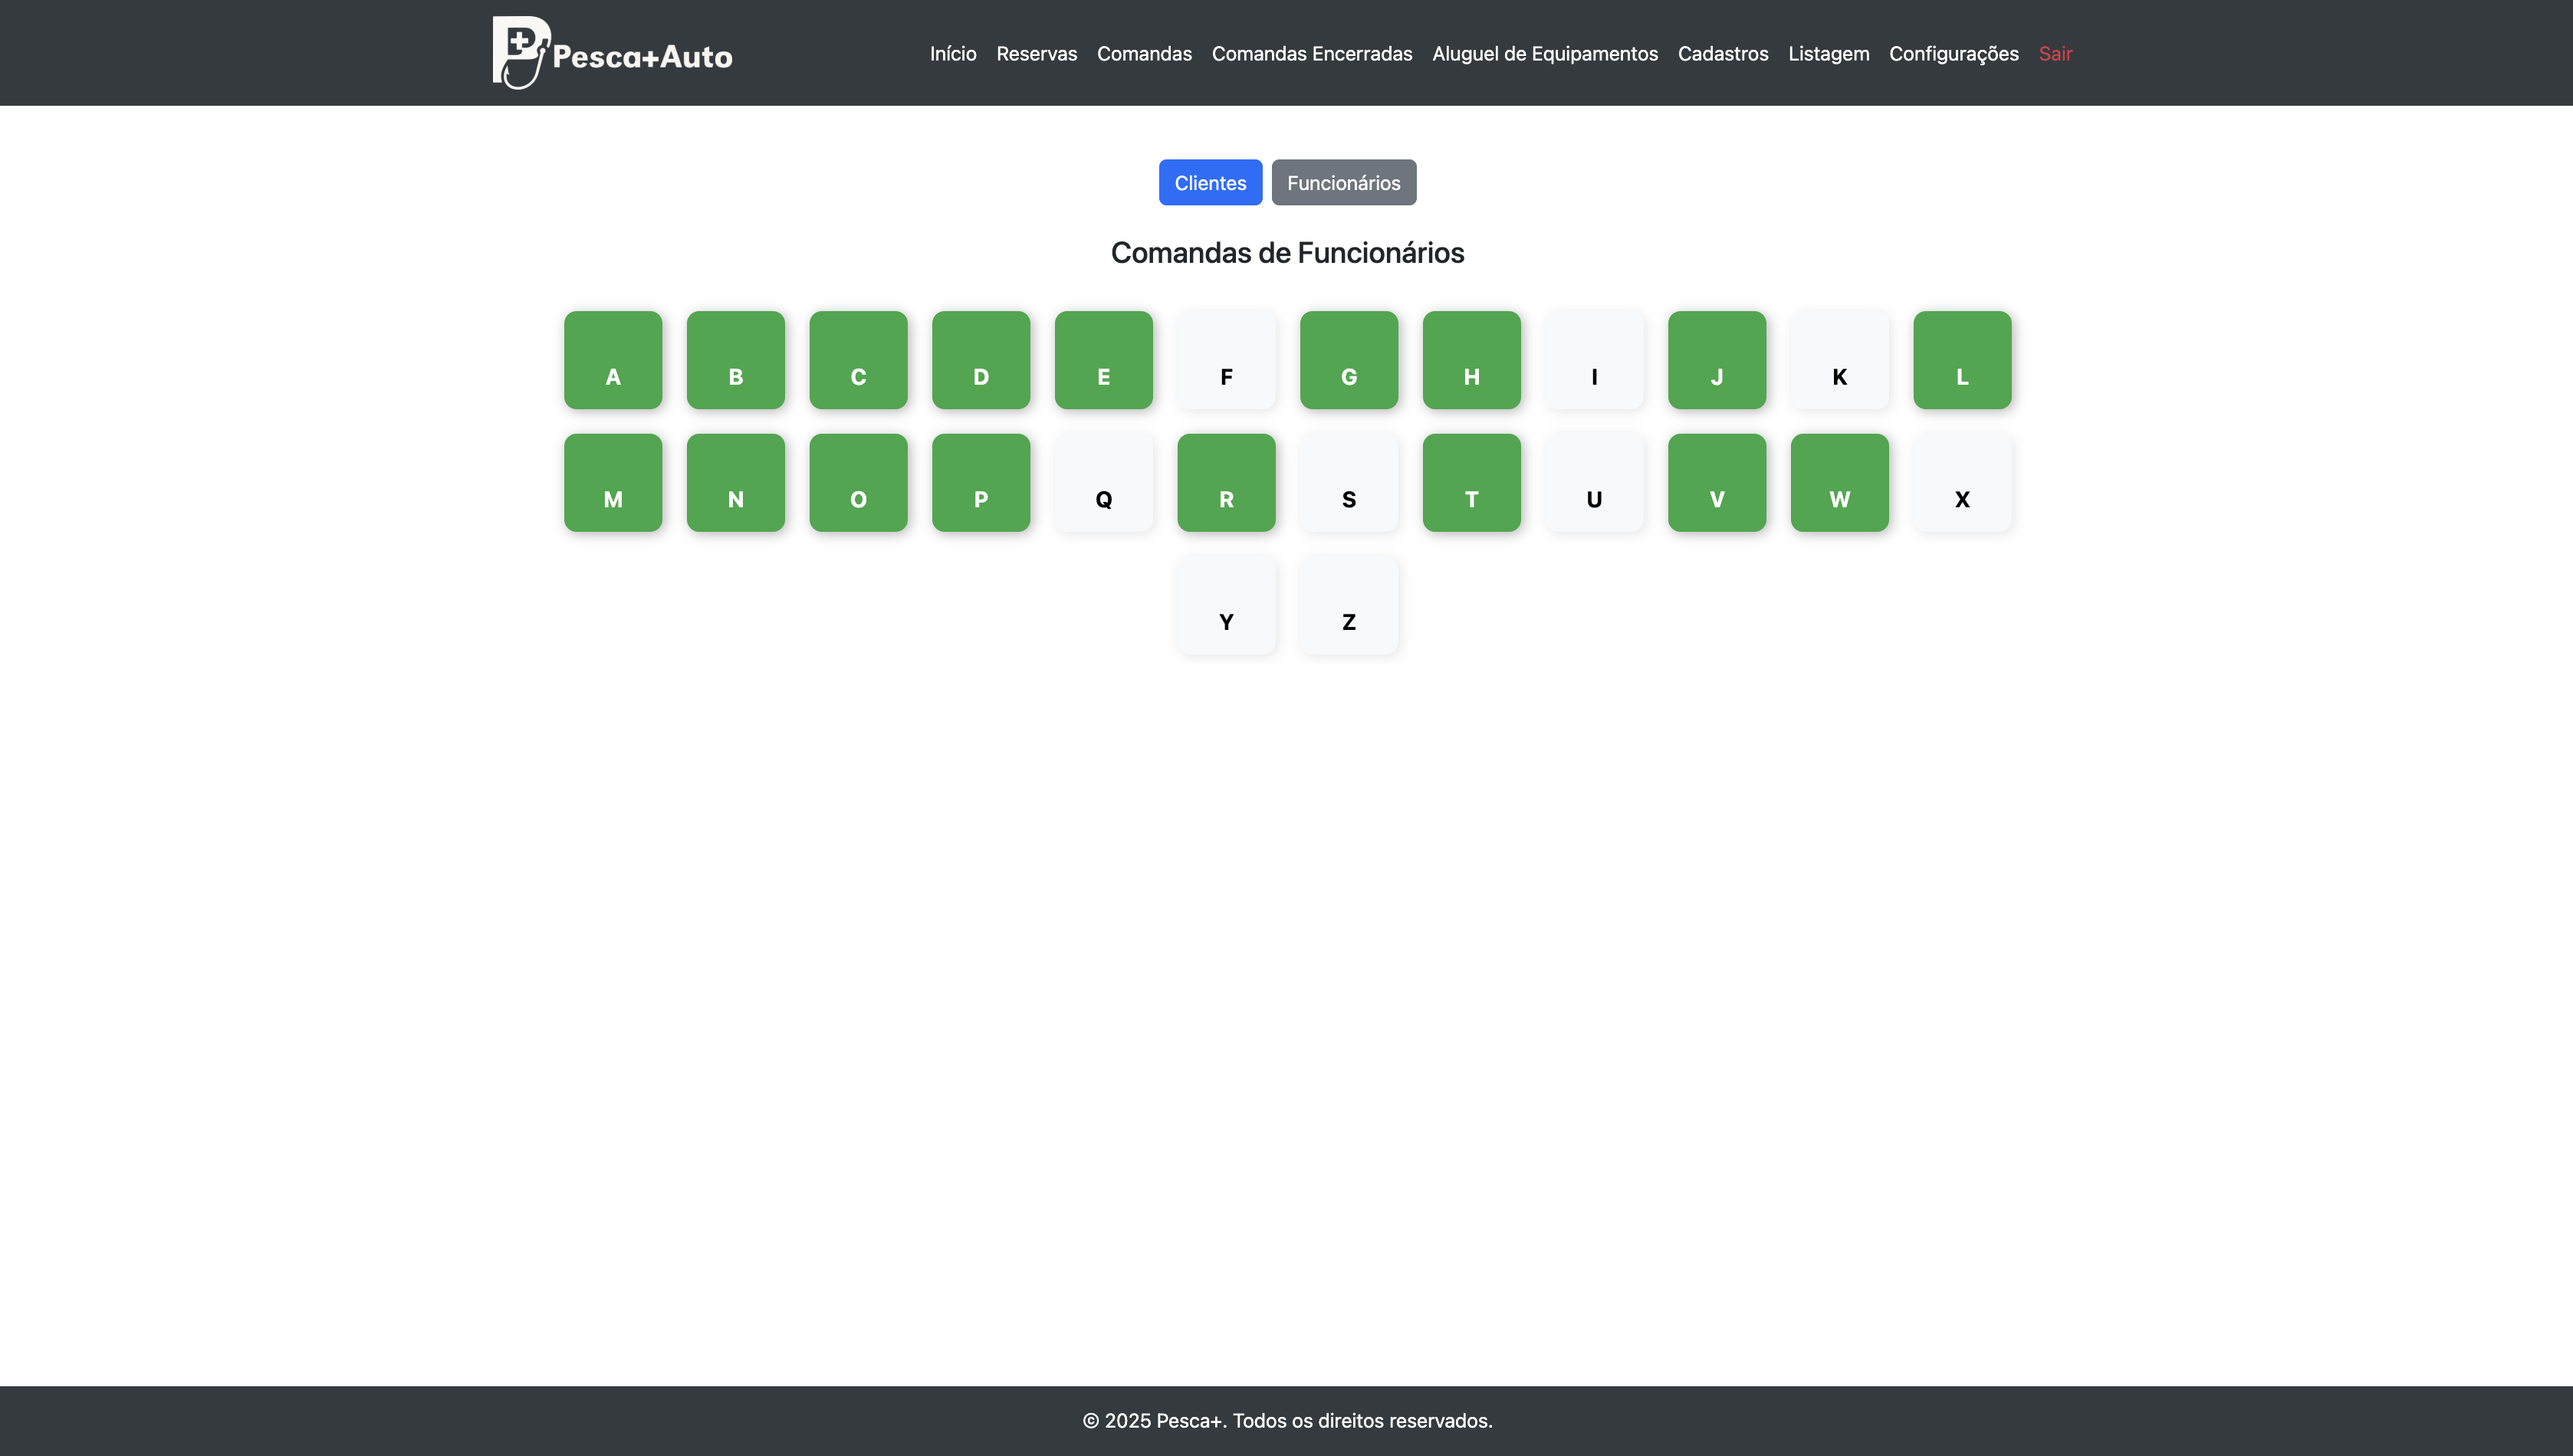Image resolution: width=2573 pixels, height=1456 pixels.
Task: Open the Início menu item
Action: pyautogui.click(x=952, y=54)
